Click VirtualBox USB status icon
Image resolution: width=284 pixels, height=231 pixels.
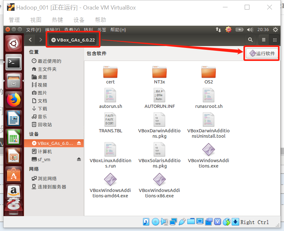(x=182, y=222)
